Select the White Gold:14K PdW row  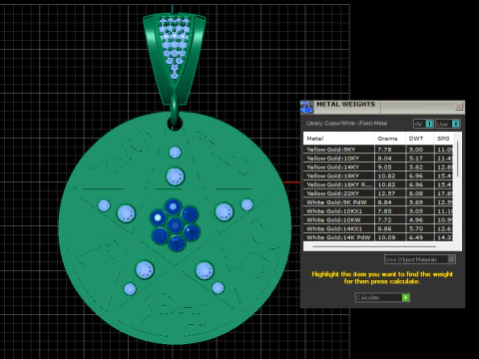(378, 237)
